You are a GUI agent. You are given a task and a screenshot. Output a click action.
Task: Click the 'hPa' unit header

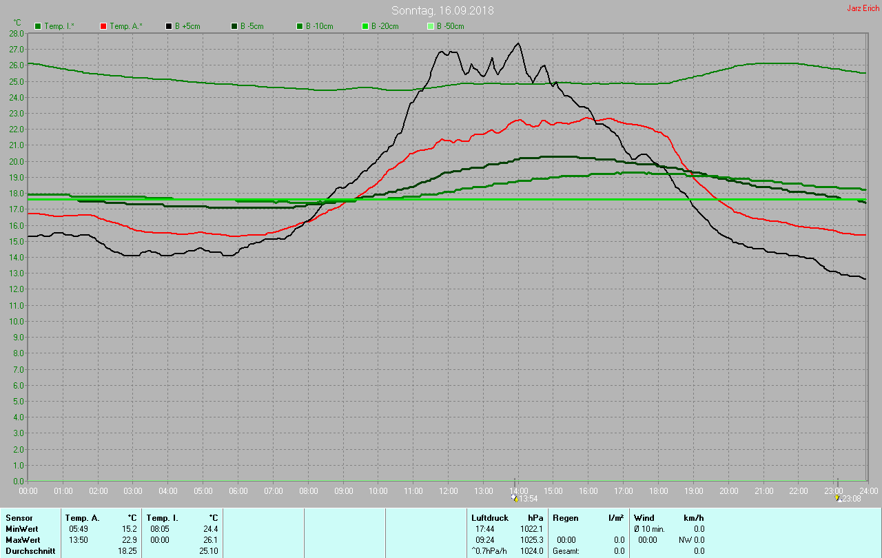point(535,518)
